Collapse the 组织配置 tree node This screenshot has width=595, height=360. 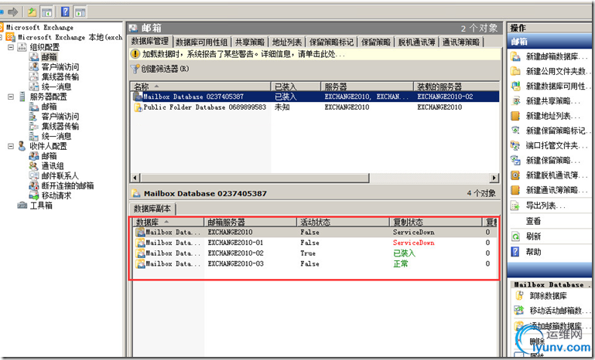point(11,47)
